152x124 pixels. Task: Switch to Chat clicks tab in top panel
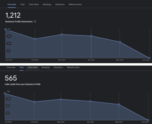[34, 4]
